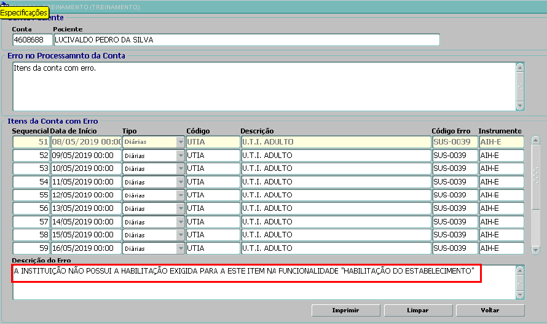Click date cell 12/05/2019 00:00
Screen dimensions: 547x324
(x=86, y=195)
